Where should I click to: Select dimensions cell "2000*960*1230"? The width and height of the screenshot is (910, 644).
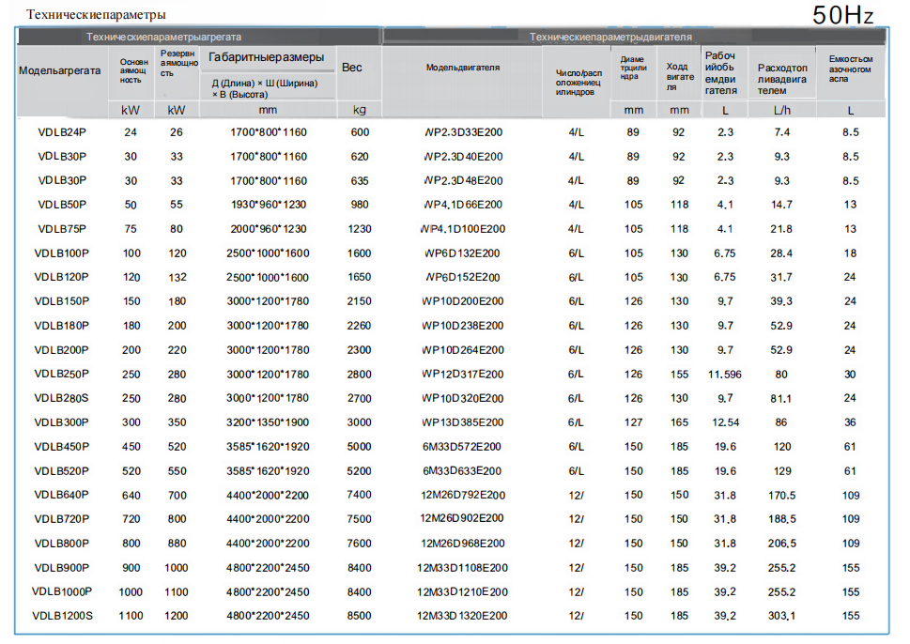point(269,229)
